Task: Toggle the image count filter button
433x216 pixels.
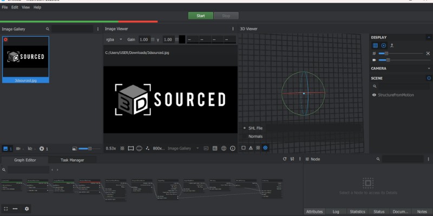Action: (8, 149)
